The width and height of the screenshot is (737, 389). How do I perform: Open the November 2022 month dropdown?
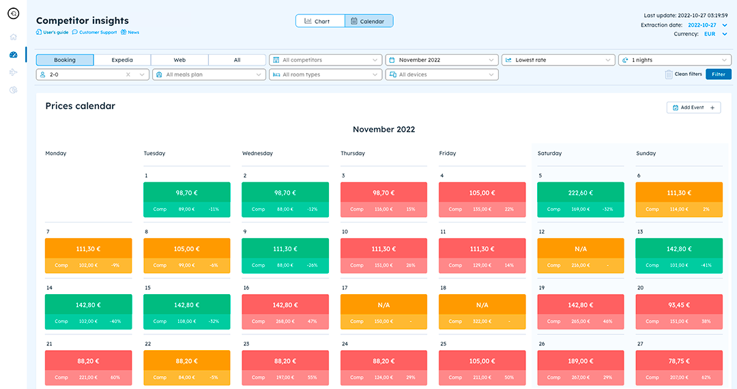click(x=442, y=60)
